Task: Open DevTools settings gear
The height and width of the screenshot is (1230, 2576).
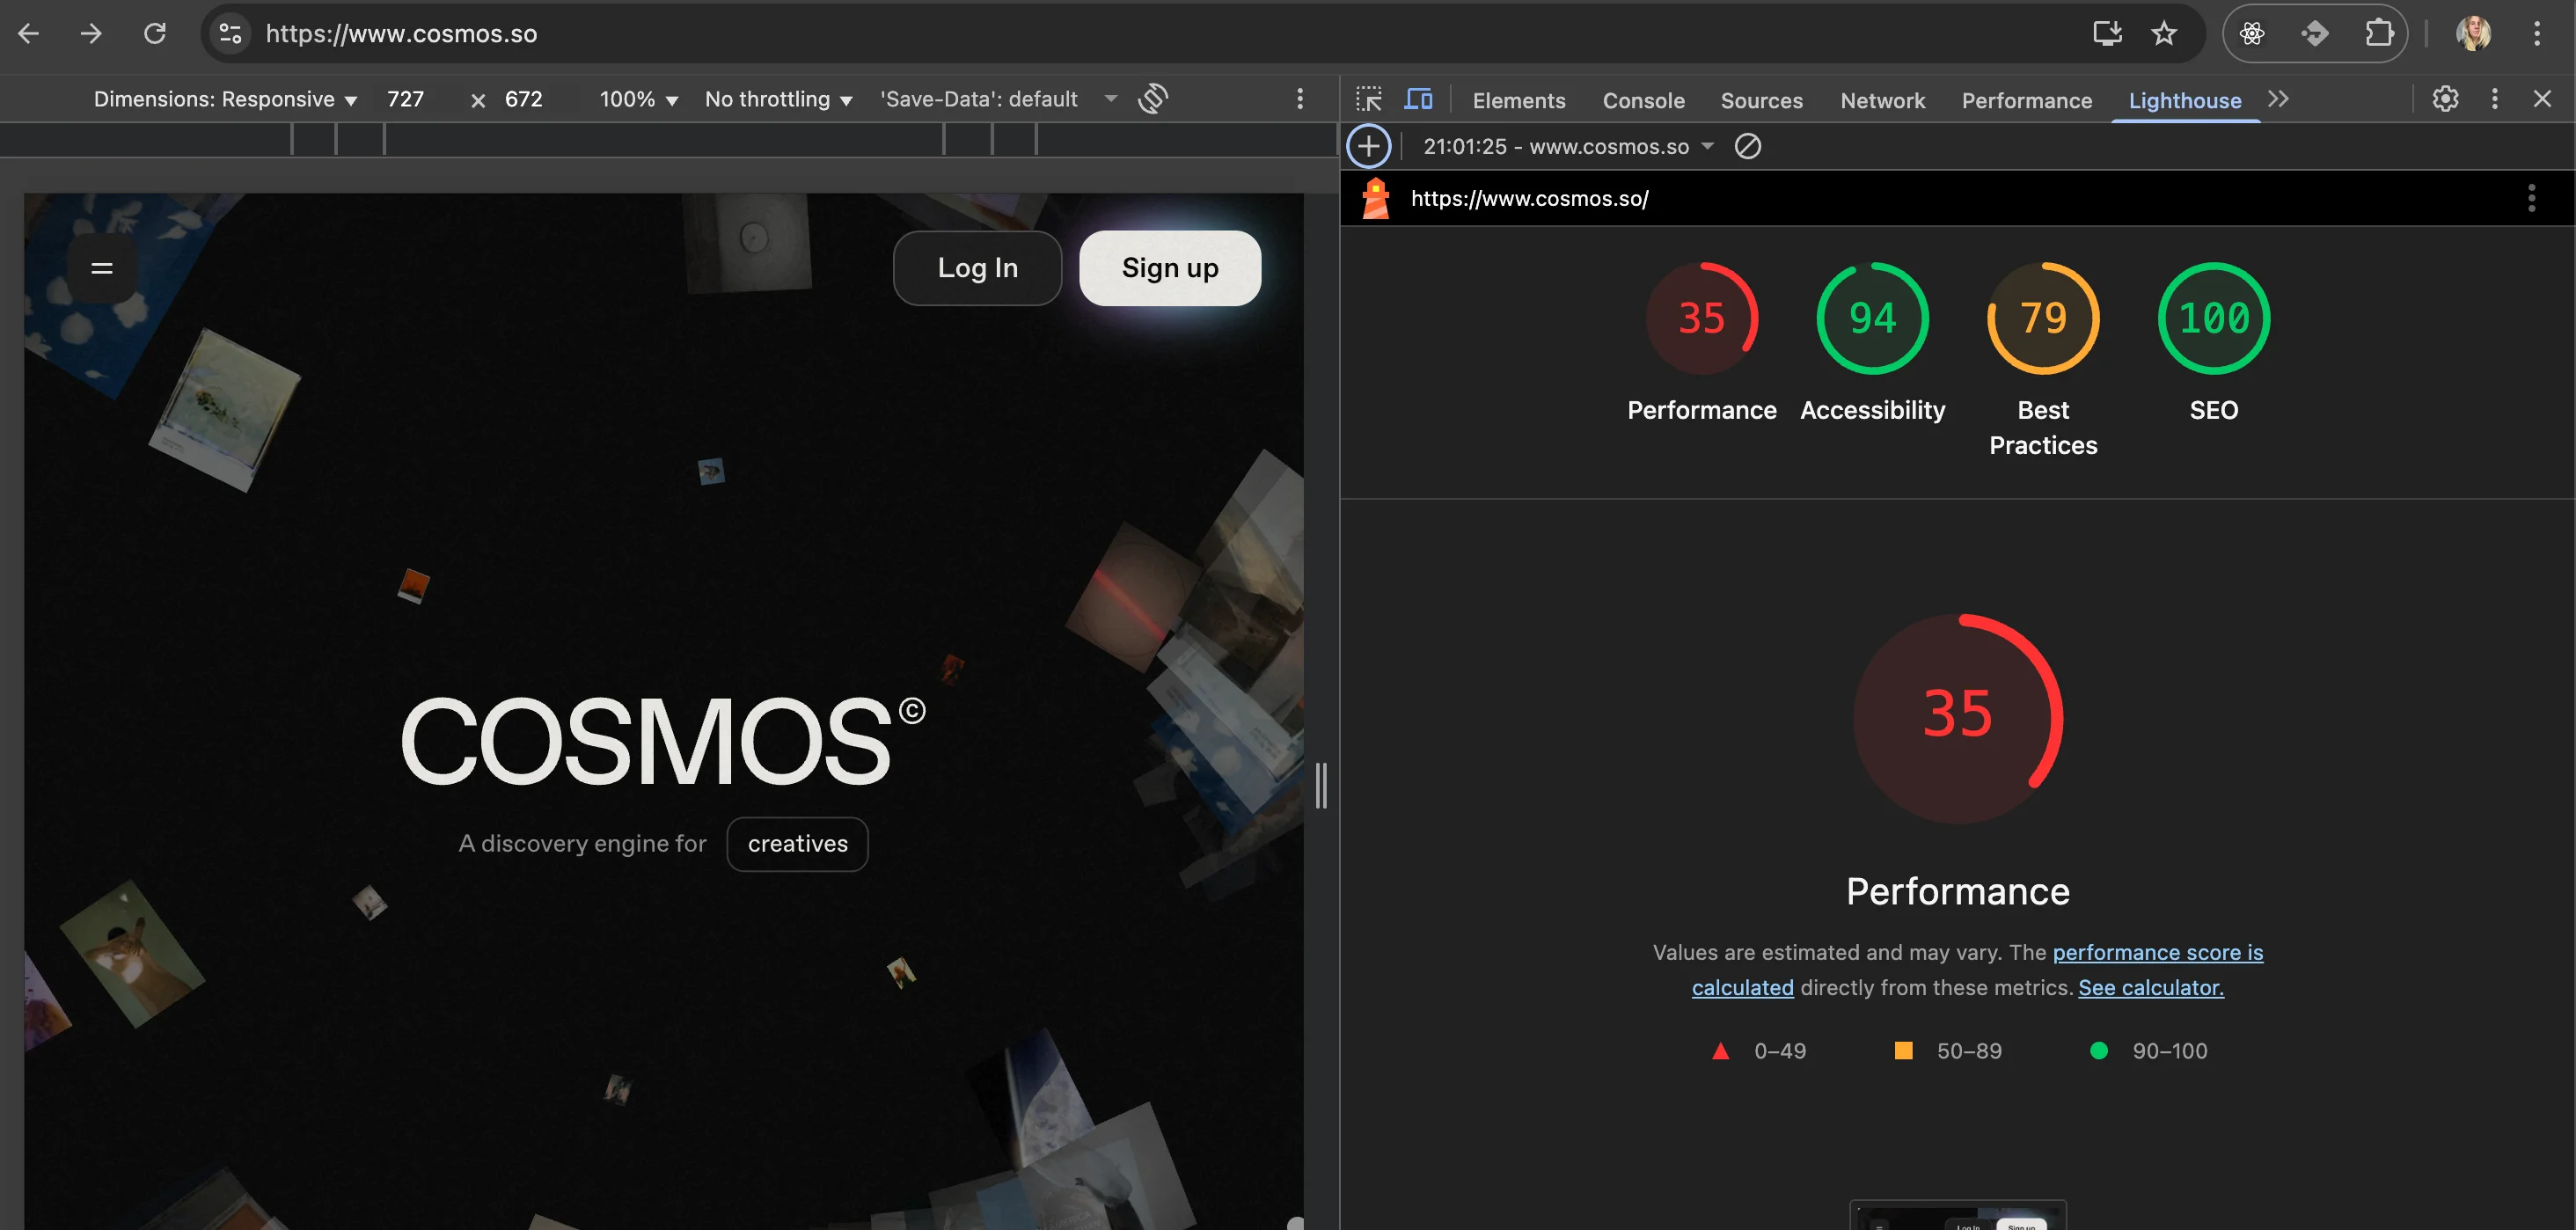Action: pos(2445,99)
